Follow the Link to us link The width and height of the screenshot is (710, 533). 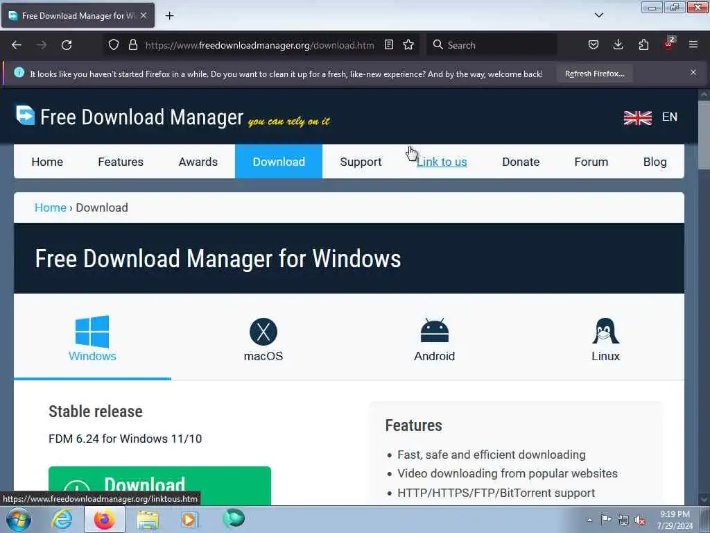pyautogui.click(x=442, y=162)
